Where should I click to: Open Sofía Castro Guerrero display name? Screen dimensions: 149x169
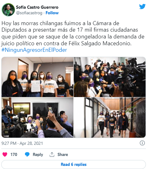[37, 7]
